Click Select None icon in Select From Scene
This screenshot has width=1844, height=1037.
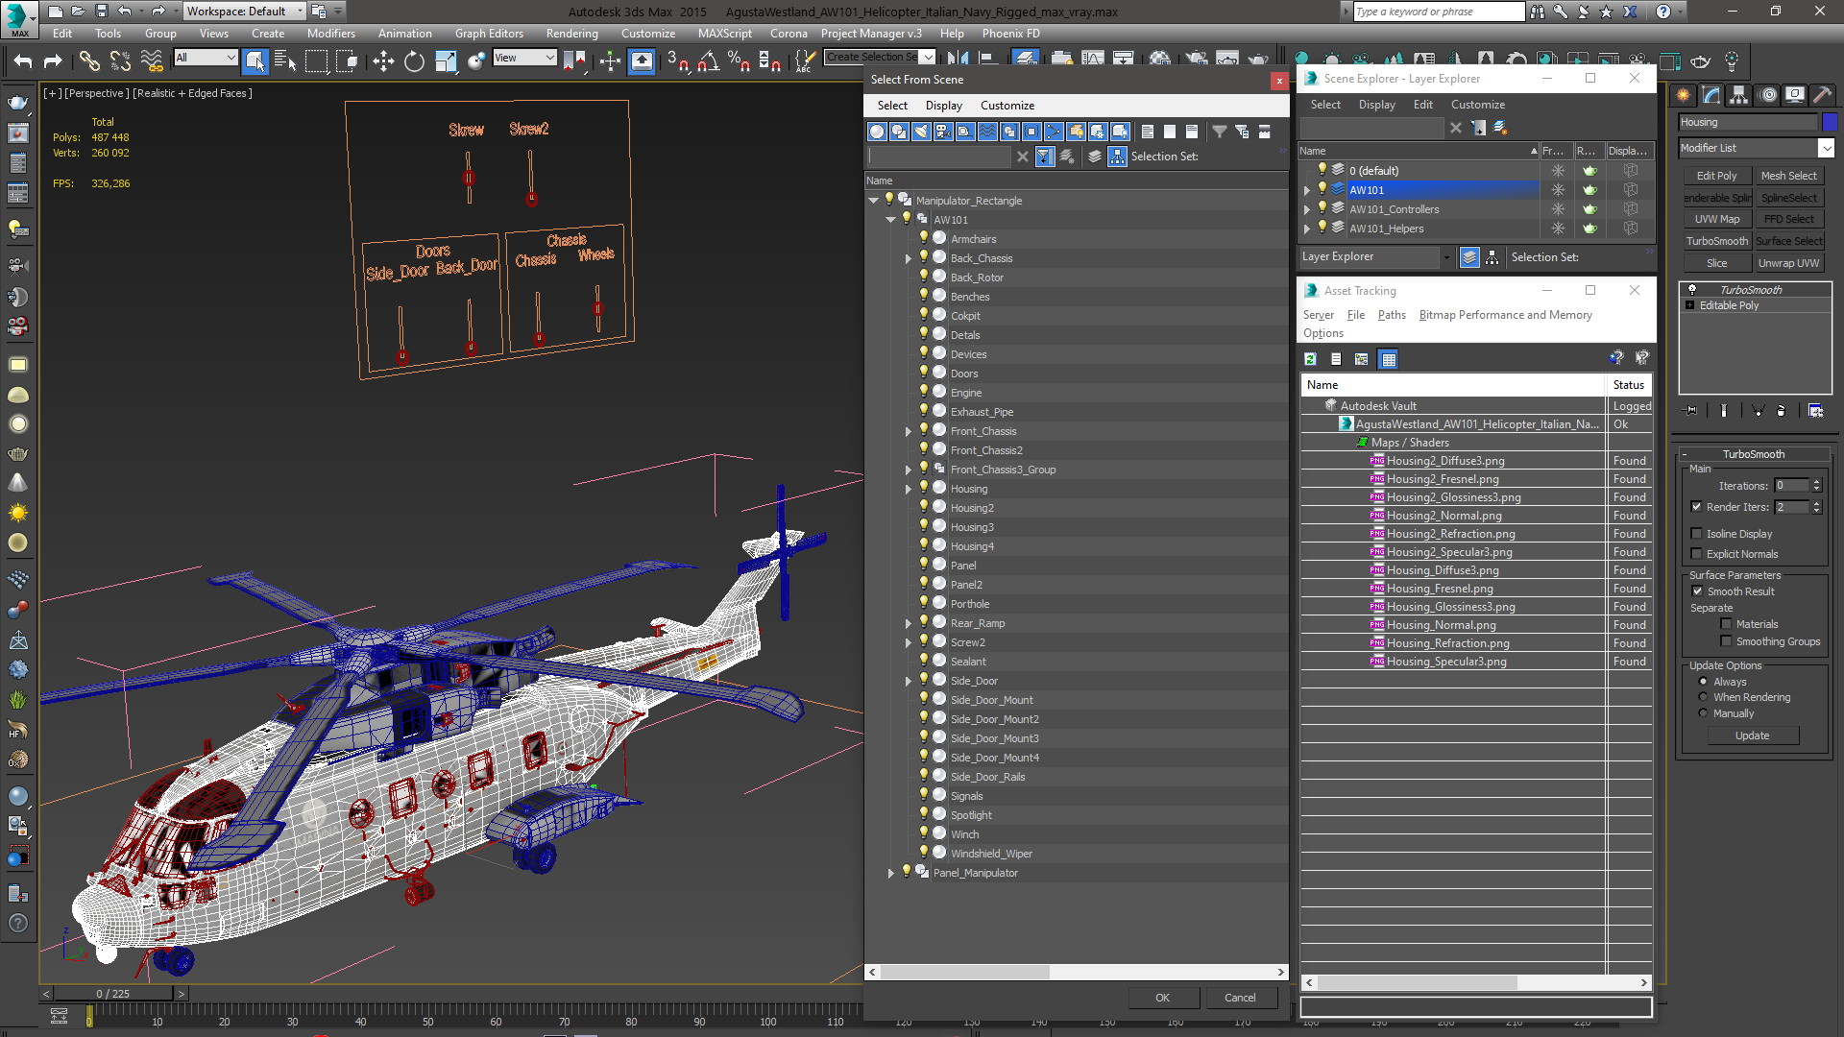pyautogui.click(x=1170, y=132)
